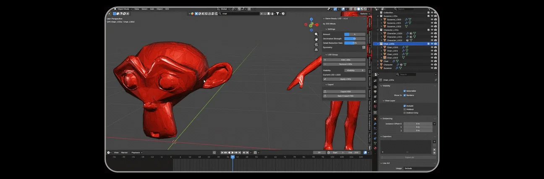
Task: Toggle eye visibility of Suzanne object
Action: tap(432, 68)
